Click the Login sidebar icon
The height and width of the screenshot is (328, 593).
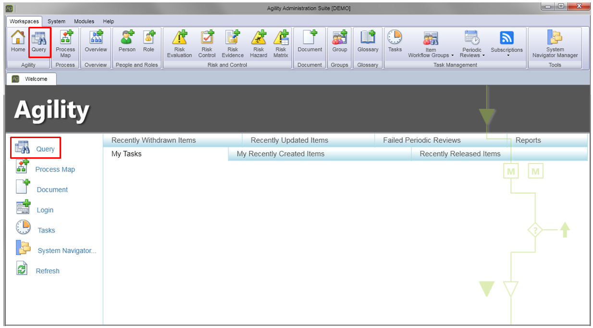coord(23,207)
